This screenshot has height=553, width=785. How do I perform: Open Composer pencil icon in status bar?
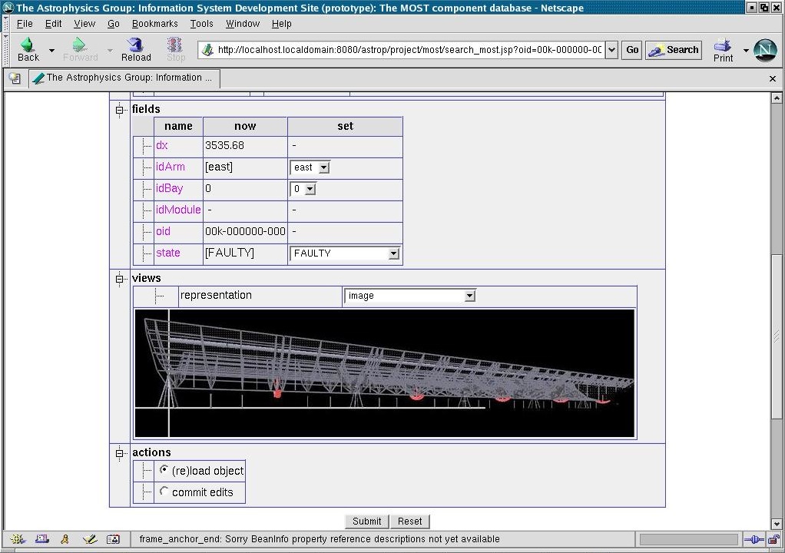(x=90, y=539)
